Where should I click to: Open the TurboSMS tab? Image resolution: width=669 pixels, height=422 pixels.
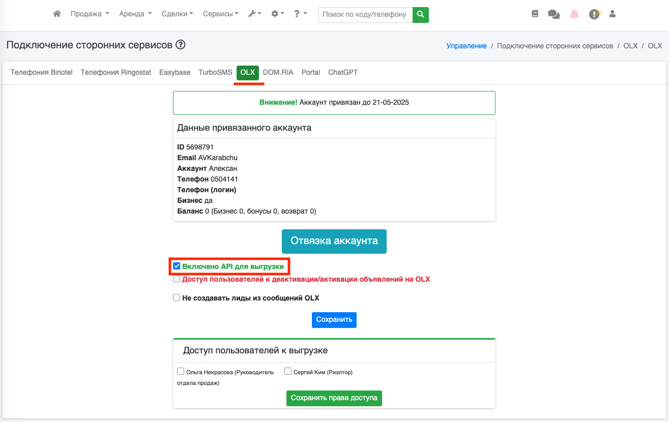pyautogui.click(x=215, y=72)
